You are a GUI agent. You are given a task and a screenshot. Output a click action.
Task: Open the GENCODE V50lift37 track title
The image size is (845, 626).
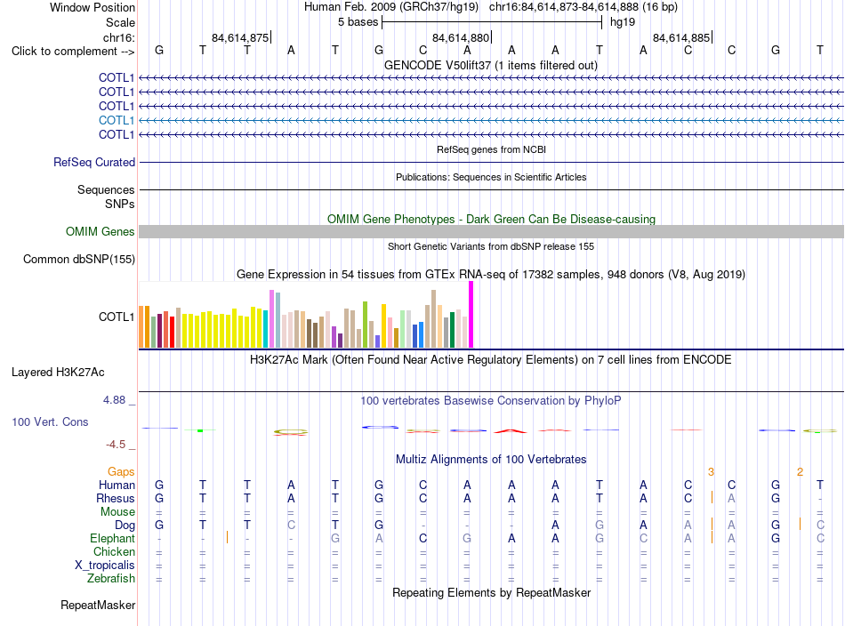point(491,65)
